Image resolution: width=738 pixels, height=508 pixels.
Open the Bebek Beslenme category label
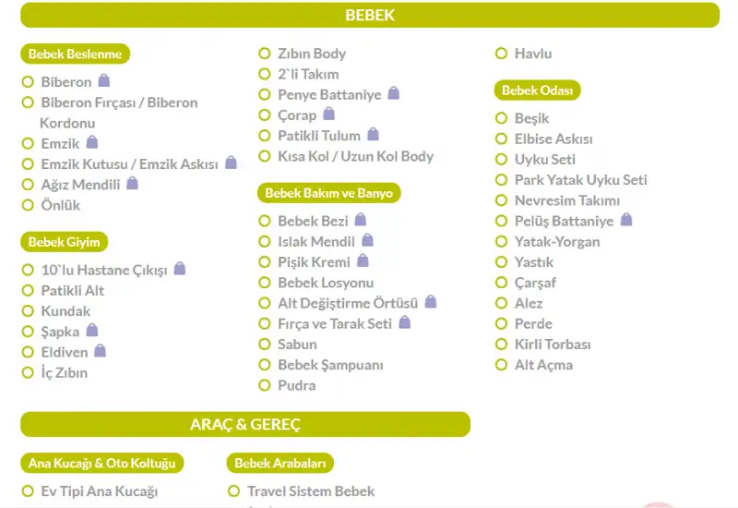(76, 54)
